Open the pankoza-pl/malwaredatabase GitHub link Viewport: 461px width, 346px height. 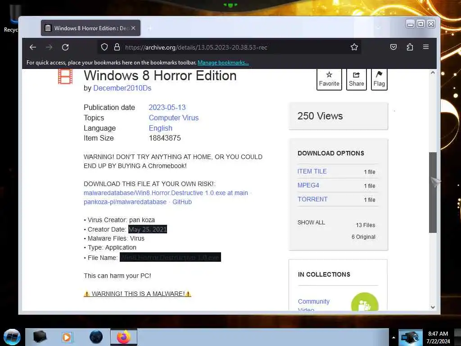tap(138, 202)
